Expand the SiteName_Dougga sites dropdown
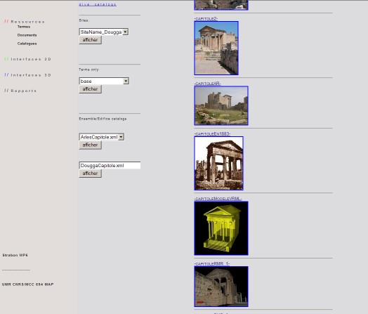 (x=104, y=32)
